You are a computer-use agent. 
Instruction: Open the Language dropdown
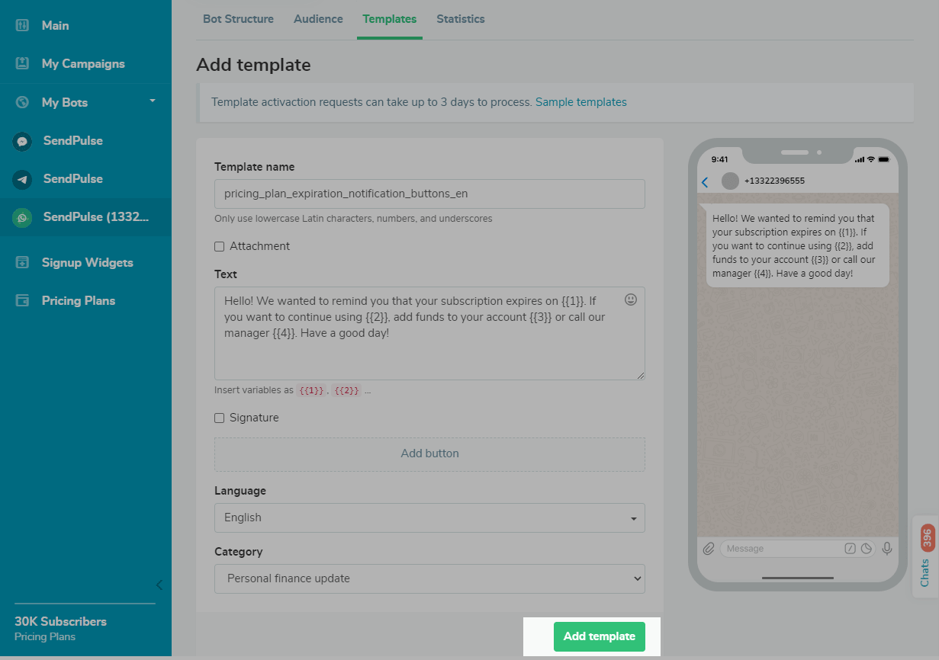click(x=429, y=517)
